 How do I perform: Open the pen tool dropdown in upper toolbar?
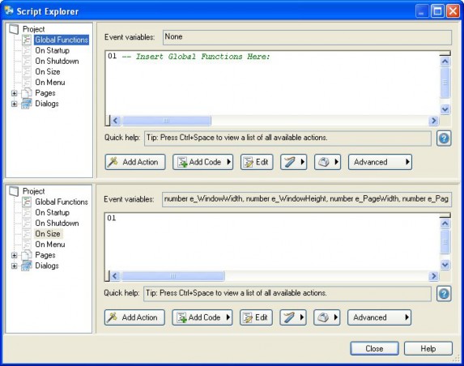click(294, 162)
